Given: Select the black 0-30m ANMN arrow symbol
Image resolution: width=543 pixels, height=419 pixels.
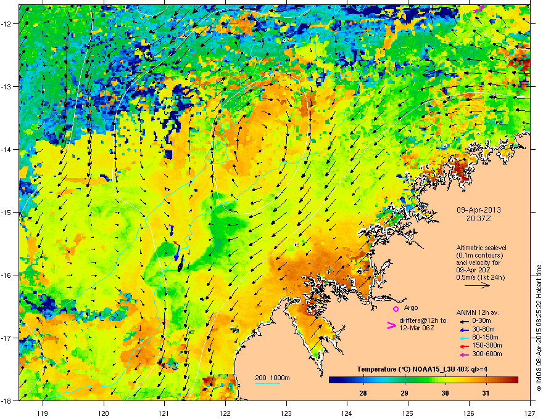Looking at the screenshot, I should [465, 321].
